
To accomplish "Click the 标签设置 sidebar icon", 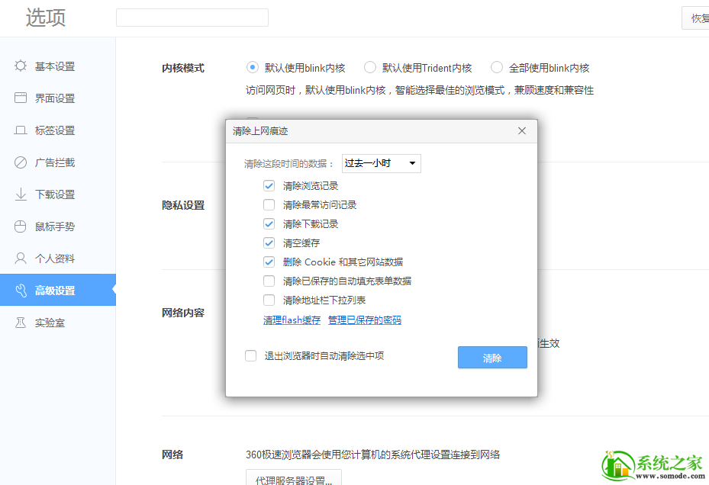I will [21, 130].
